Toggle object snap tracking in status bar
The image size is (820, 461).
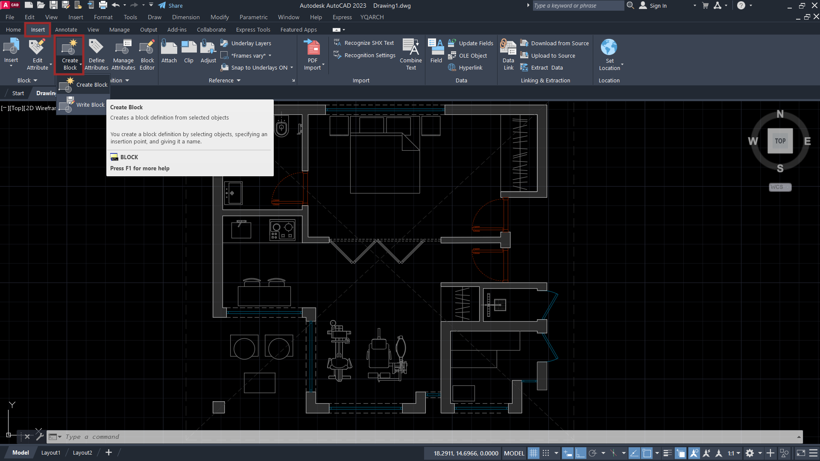coord(635,453)
